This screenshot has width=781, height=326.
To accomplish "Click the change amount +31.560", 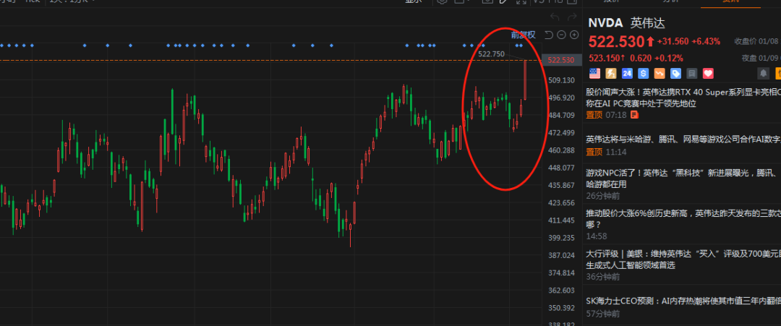I will (x=673, y=41).
